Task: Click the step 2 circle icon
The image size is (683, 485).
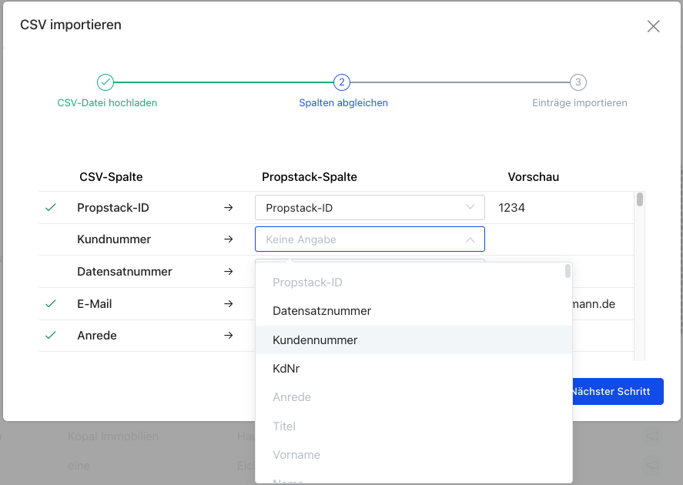Action: [x=342, y=82]
